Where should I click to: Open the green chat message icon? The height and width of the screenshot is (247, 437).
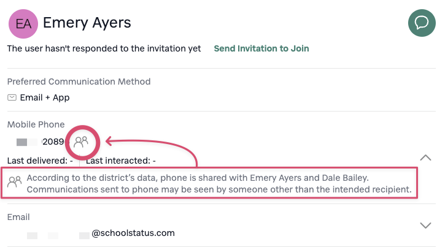coord(422,23)
